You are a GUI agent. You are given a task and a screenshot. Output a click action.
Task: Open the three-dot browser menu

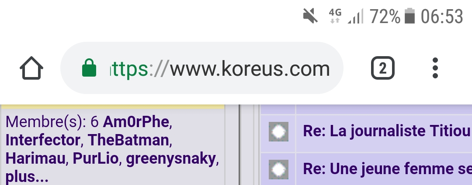tap(434, 68)
